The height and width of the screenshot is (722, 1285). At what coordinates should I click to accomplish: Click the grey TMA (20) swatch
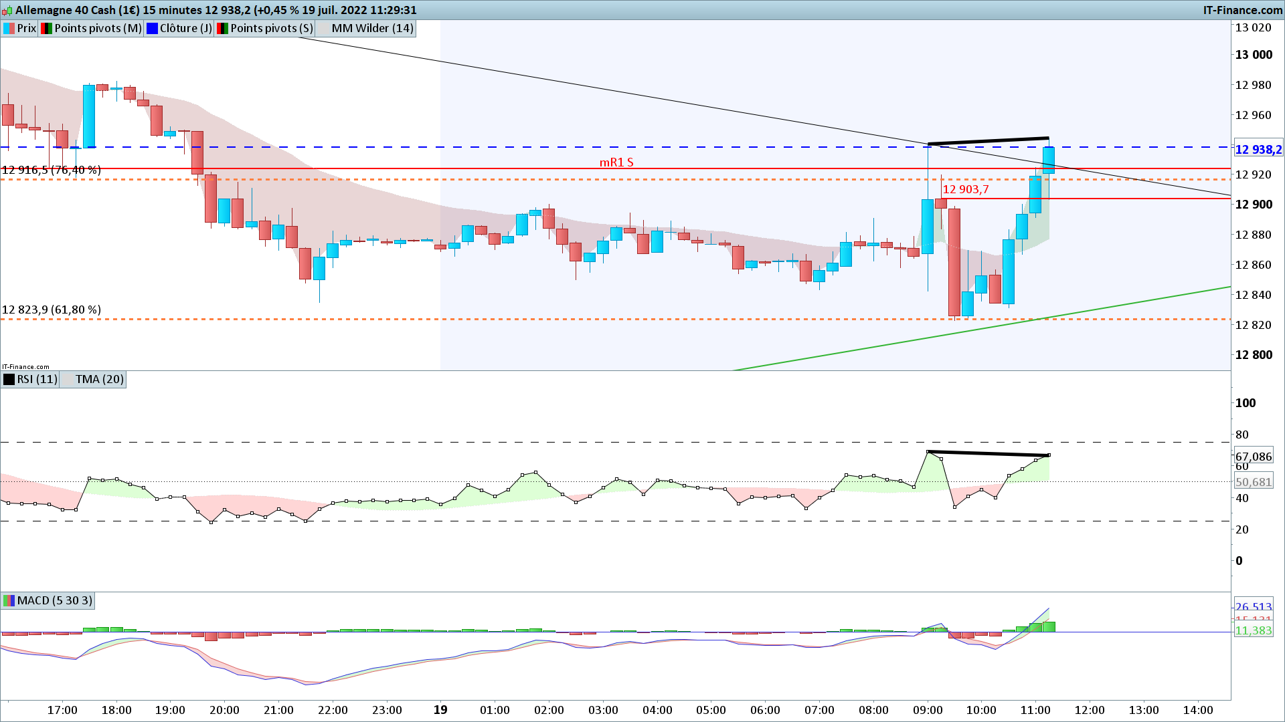click(x=68, y=379)
